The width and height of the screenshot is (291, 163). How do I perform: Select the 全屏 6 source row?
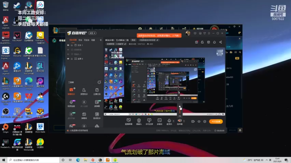click(x=84, y=59)
